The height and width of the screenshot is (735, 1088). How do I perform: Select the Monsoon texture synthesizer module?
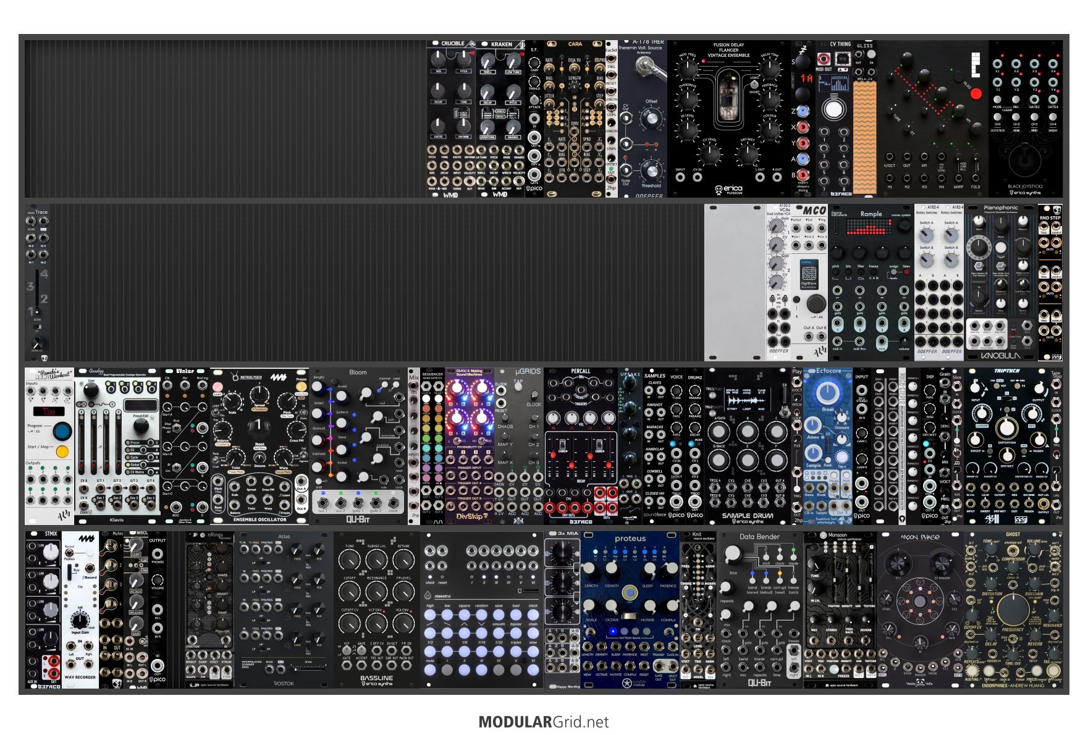click(x=840, y=610)
